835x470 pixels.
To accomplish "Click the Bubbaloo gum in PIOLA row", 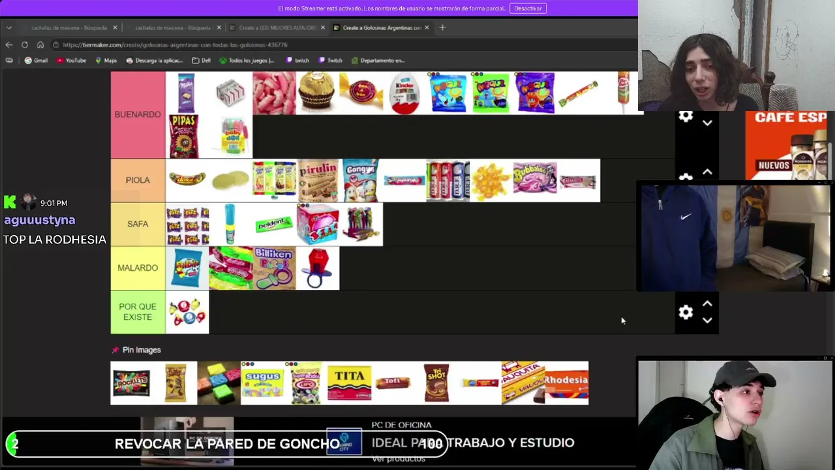I will click(x=535, y=180).
